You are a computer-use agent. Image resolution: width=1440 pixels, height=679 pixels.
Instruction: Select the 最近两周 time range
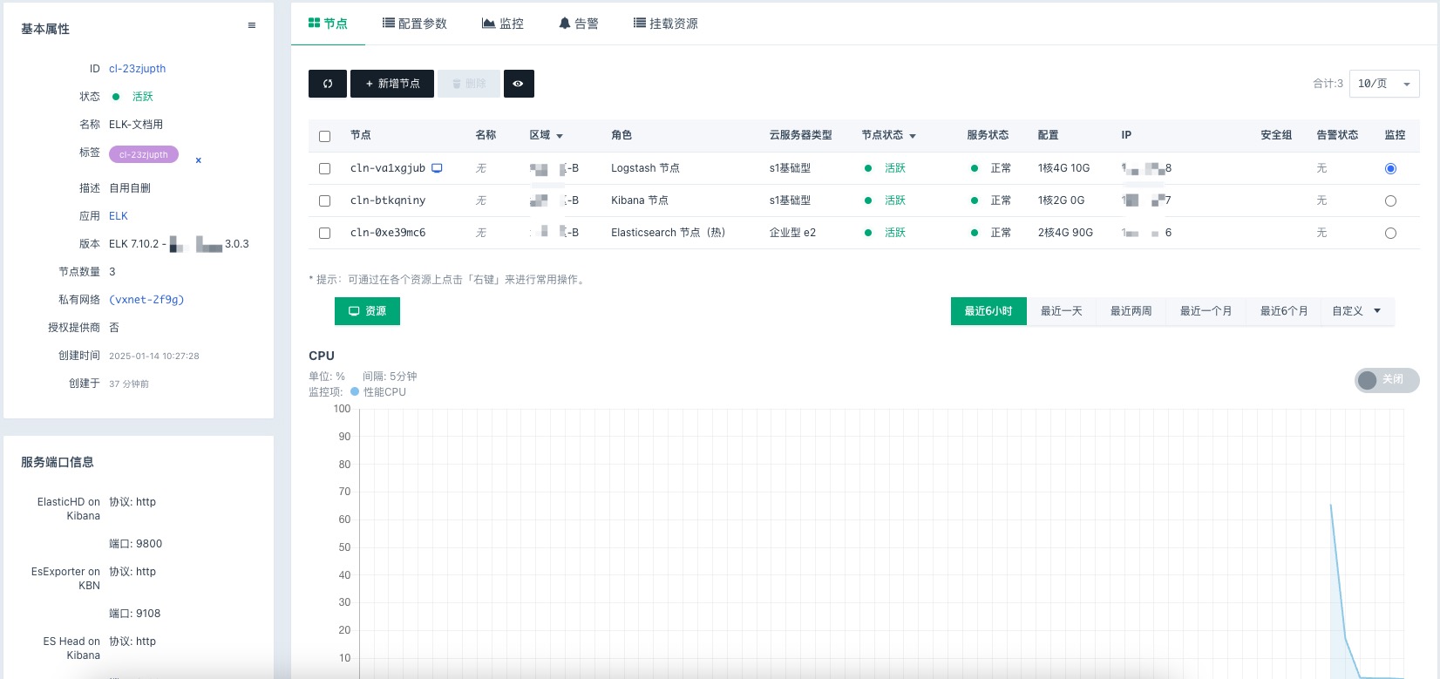[1131, 311]
